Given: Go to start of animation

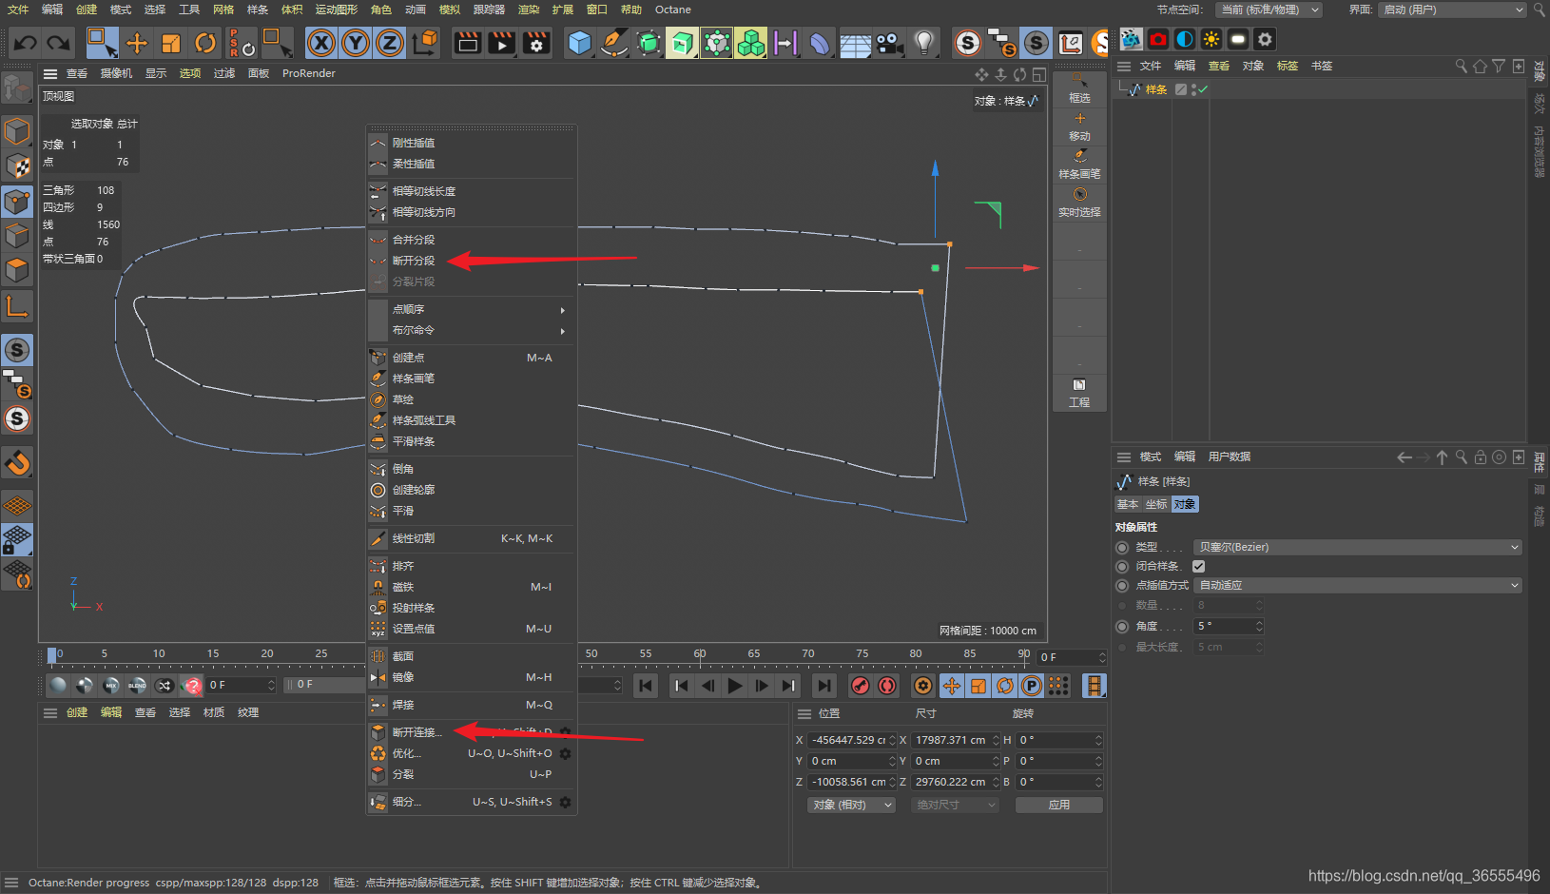Looking at the screenshot, I should point(646,686).
